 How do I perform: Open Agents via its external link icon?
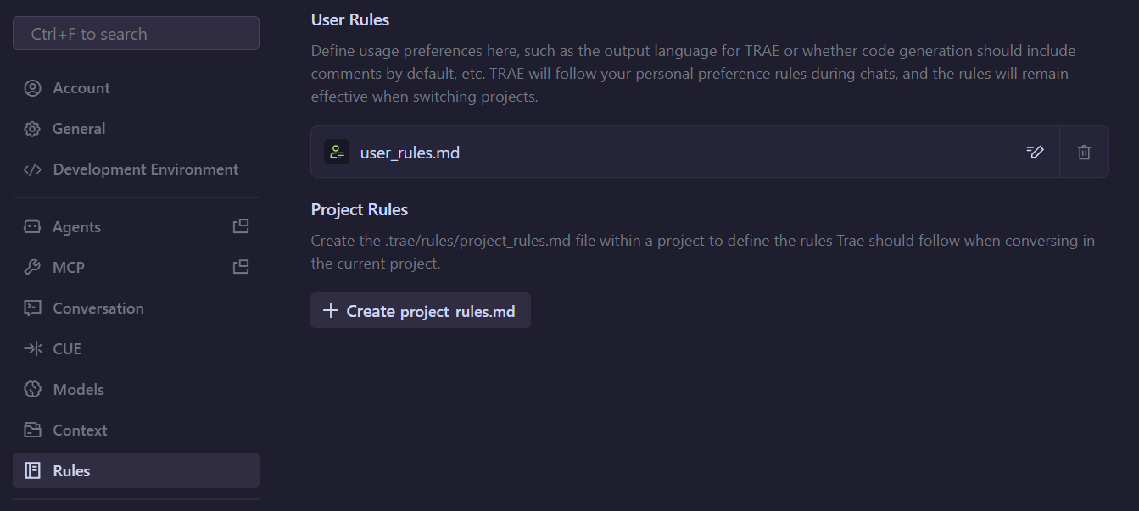(x=241, y=226)
